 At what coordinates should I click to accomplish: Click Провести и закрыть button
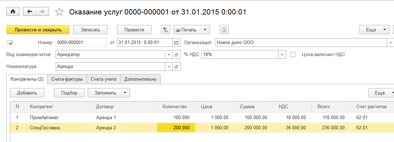(38, 30)
